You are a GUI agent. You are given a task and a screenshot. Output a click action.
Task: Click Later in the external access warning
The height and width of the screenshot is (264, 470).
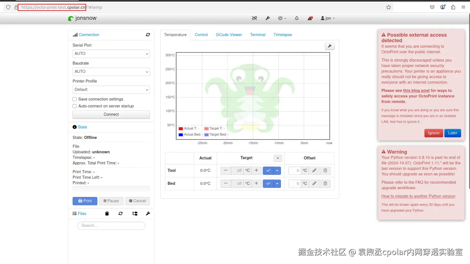click(453, 133)
